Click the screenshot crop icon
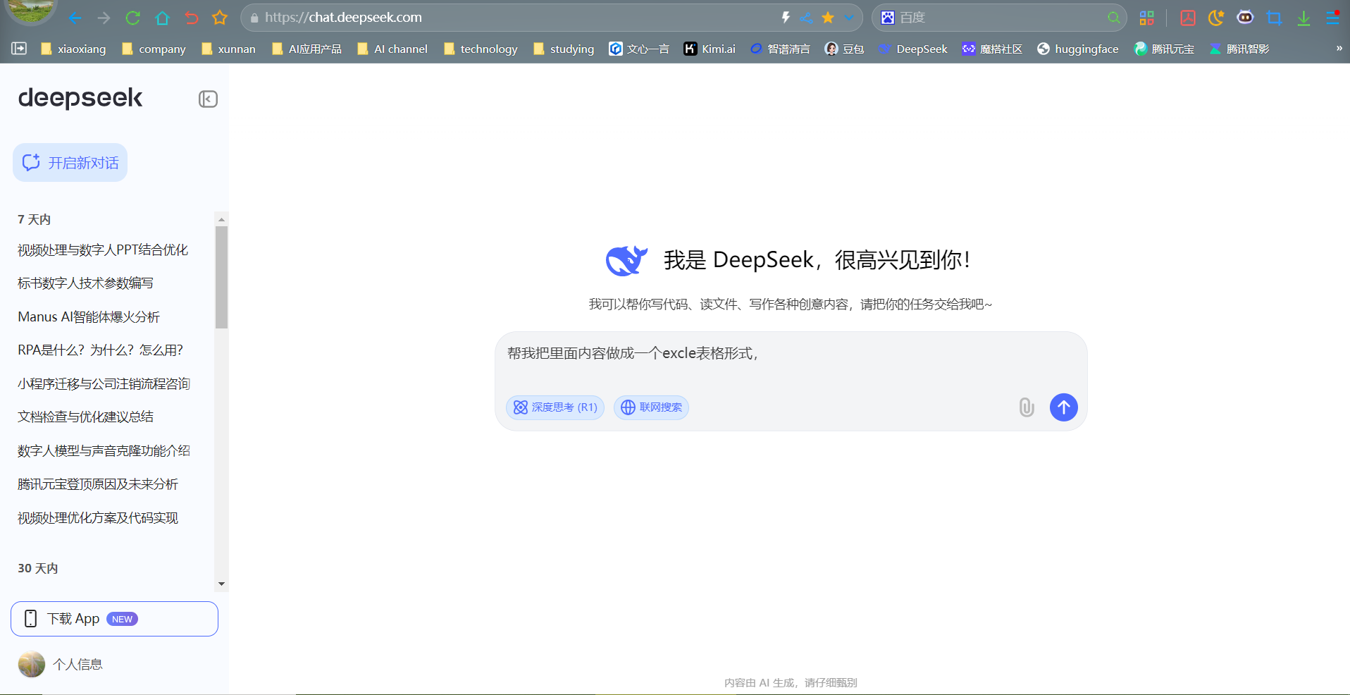1350x695 pixels. (1274, 18)
